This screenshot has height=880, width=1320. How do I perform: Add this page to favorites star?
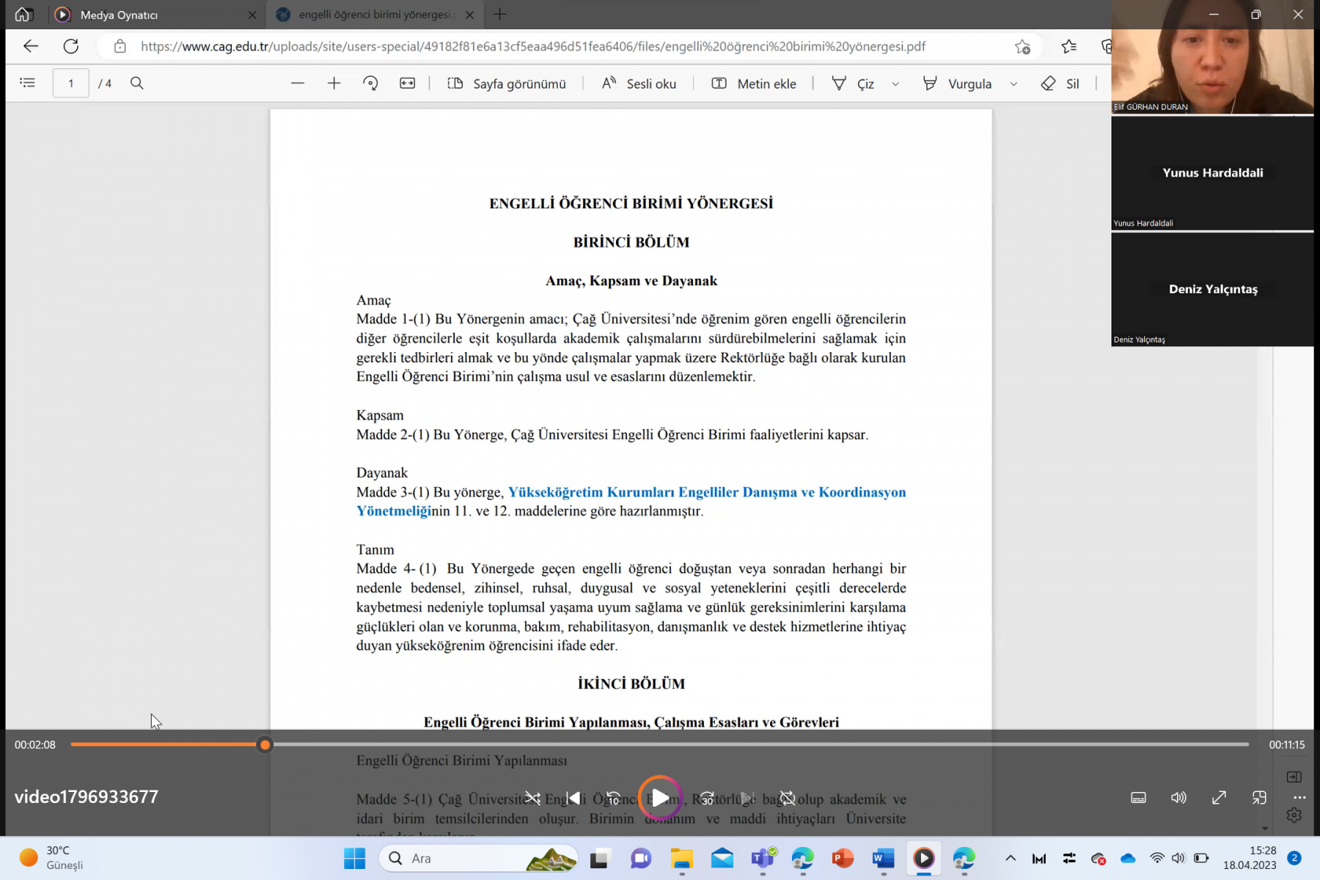tap(1022, 47)
